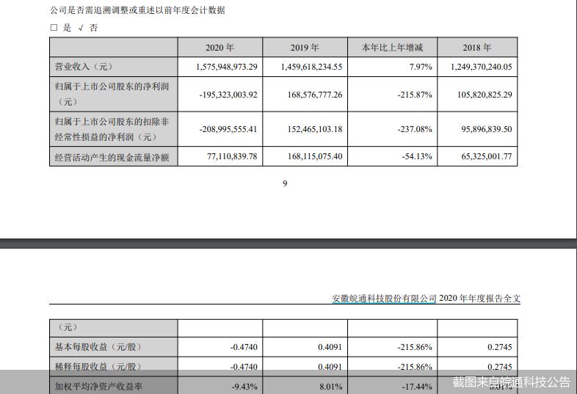Click the value 152,465,103.18
Image resolution: width=577 pixels, height=394 pixels.
[x=315, y=129]
